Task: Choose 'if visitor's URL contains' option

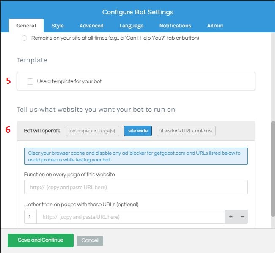Action: point(186,131)
